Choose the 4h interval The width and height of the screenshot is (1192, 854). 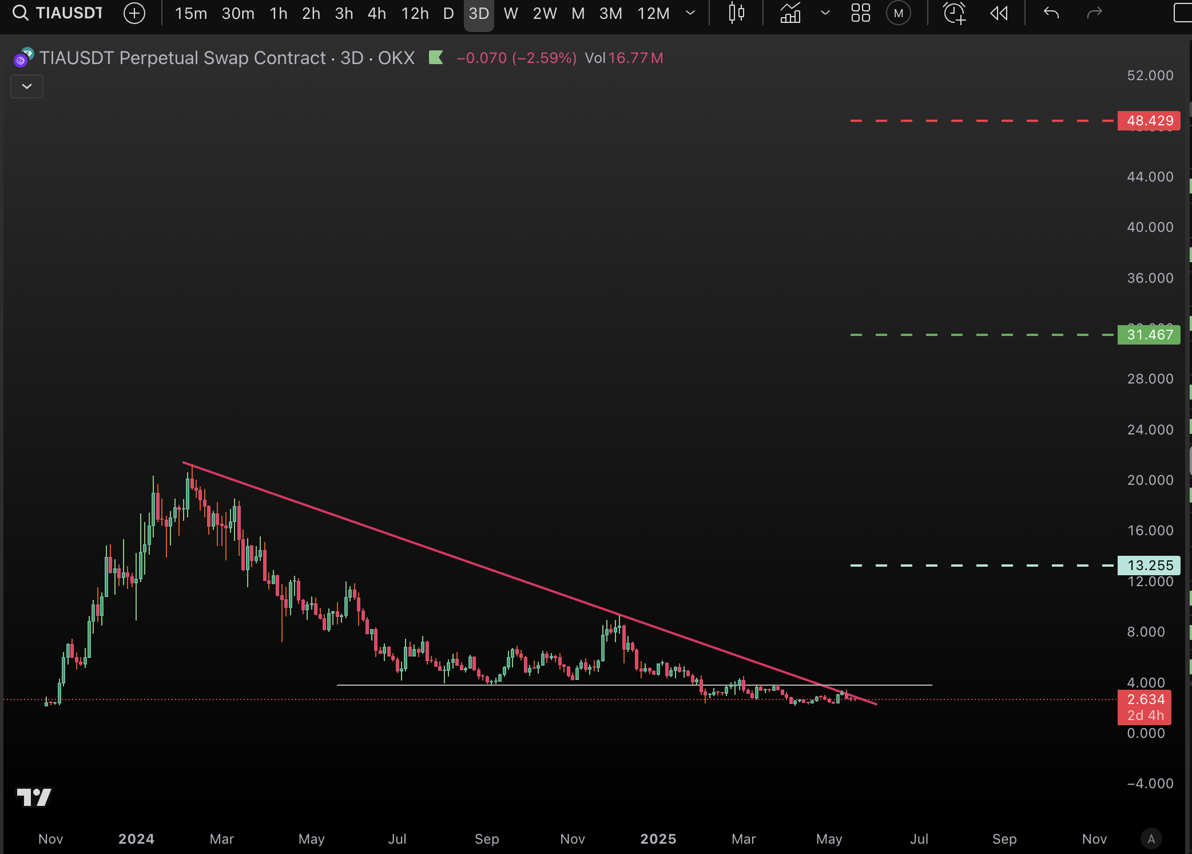(377, 13)
